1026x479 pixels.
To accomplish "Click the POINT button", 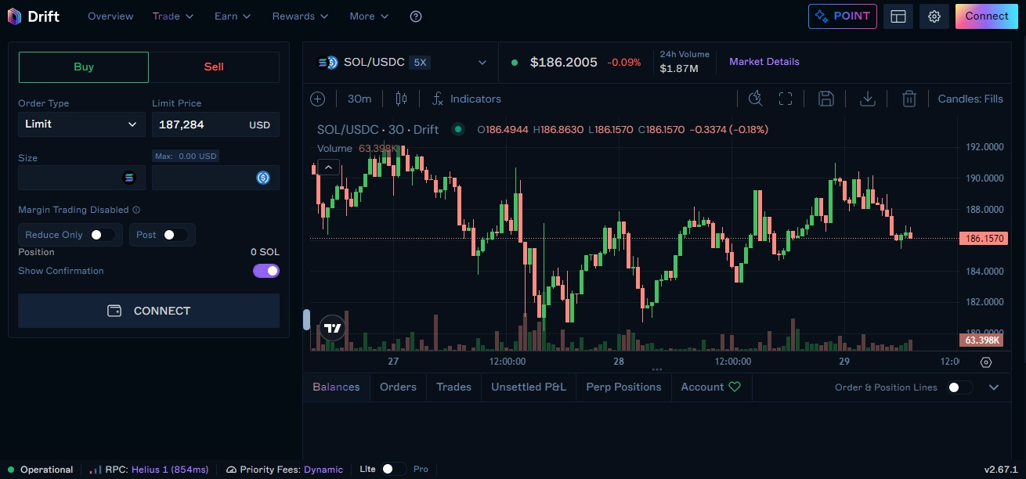I will 842,16.
